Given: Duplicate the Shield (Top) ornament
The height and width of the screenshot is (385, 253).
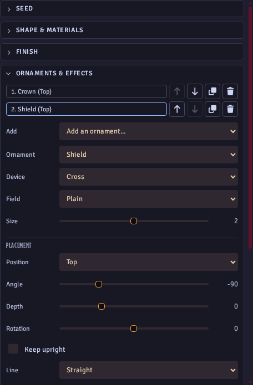Looking at the screenshot, I should pyautogui.click(x=212, y=109).
